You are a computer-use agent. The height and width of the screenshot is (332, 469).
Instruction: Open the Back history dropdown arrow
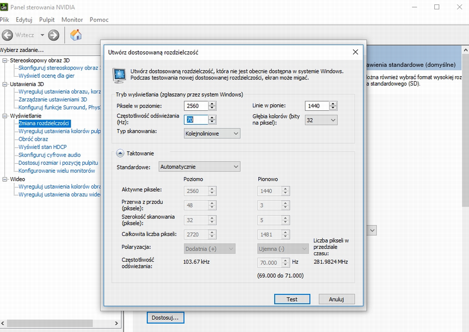tap(42, 35)
